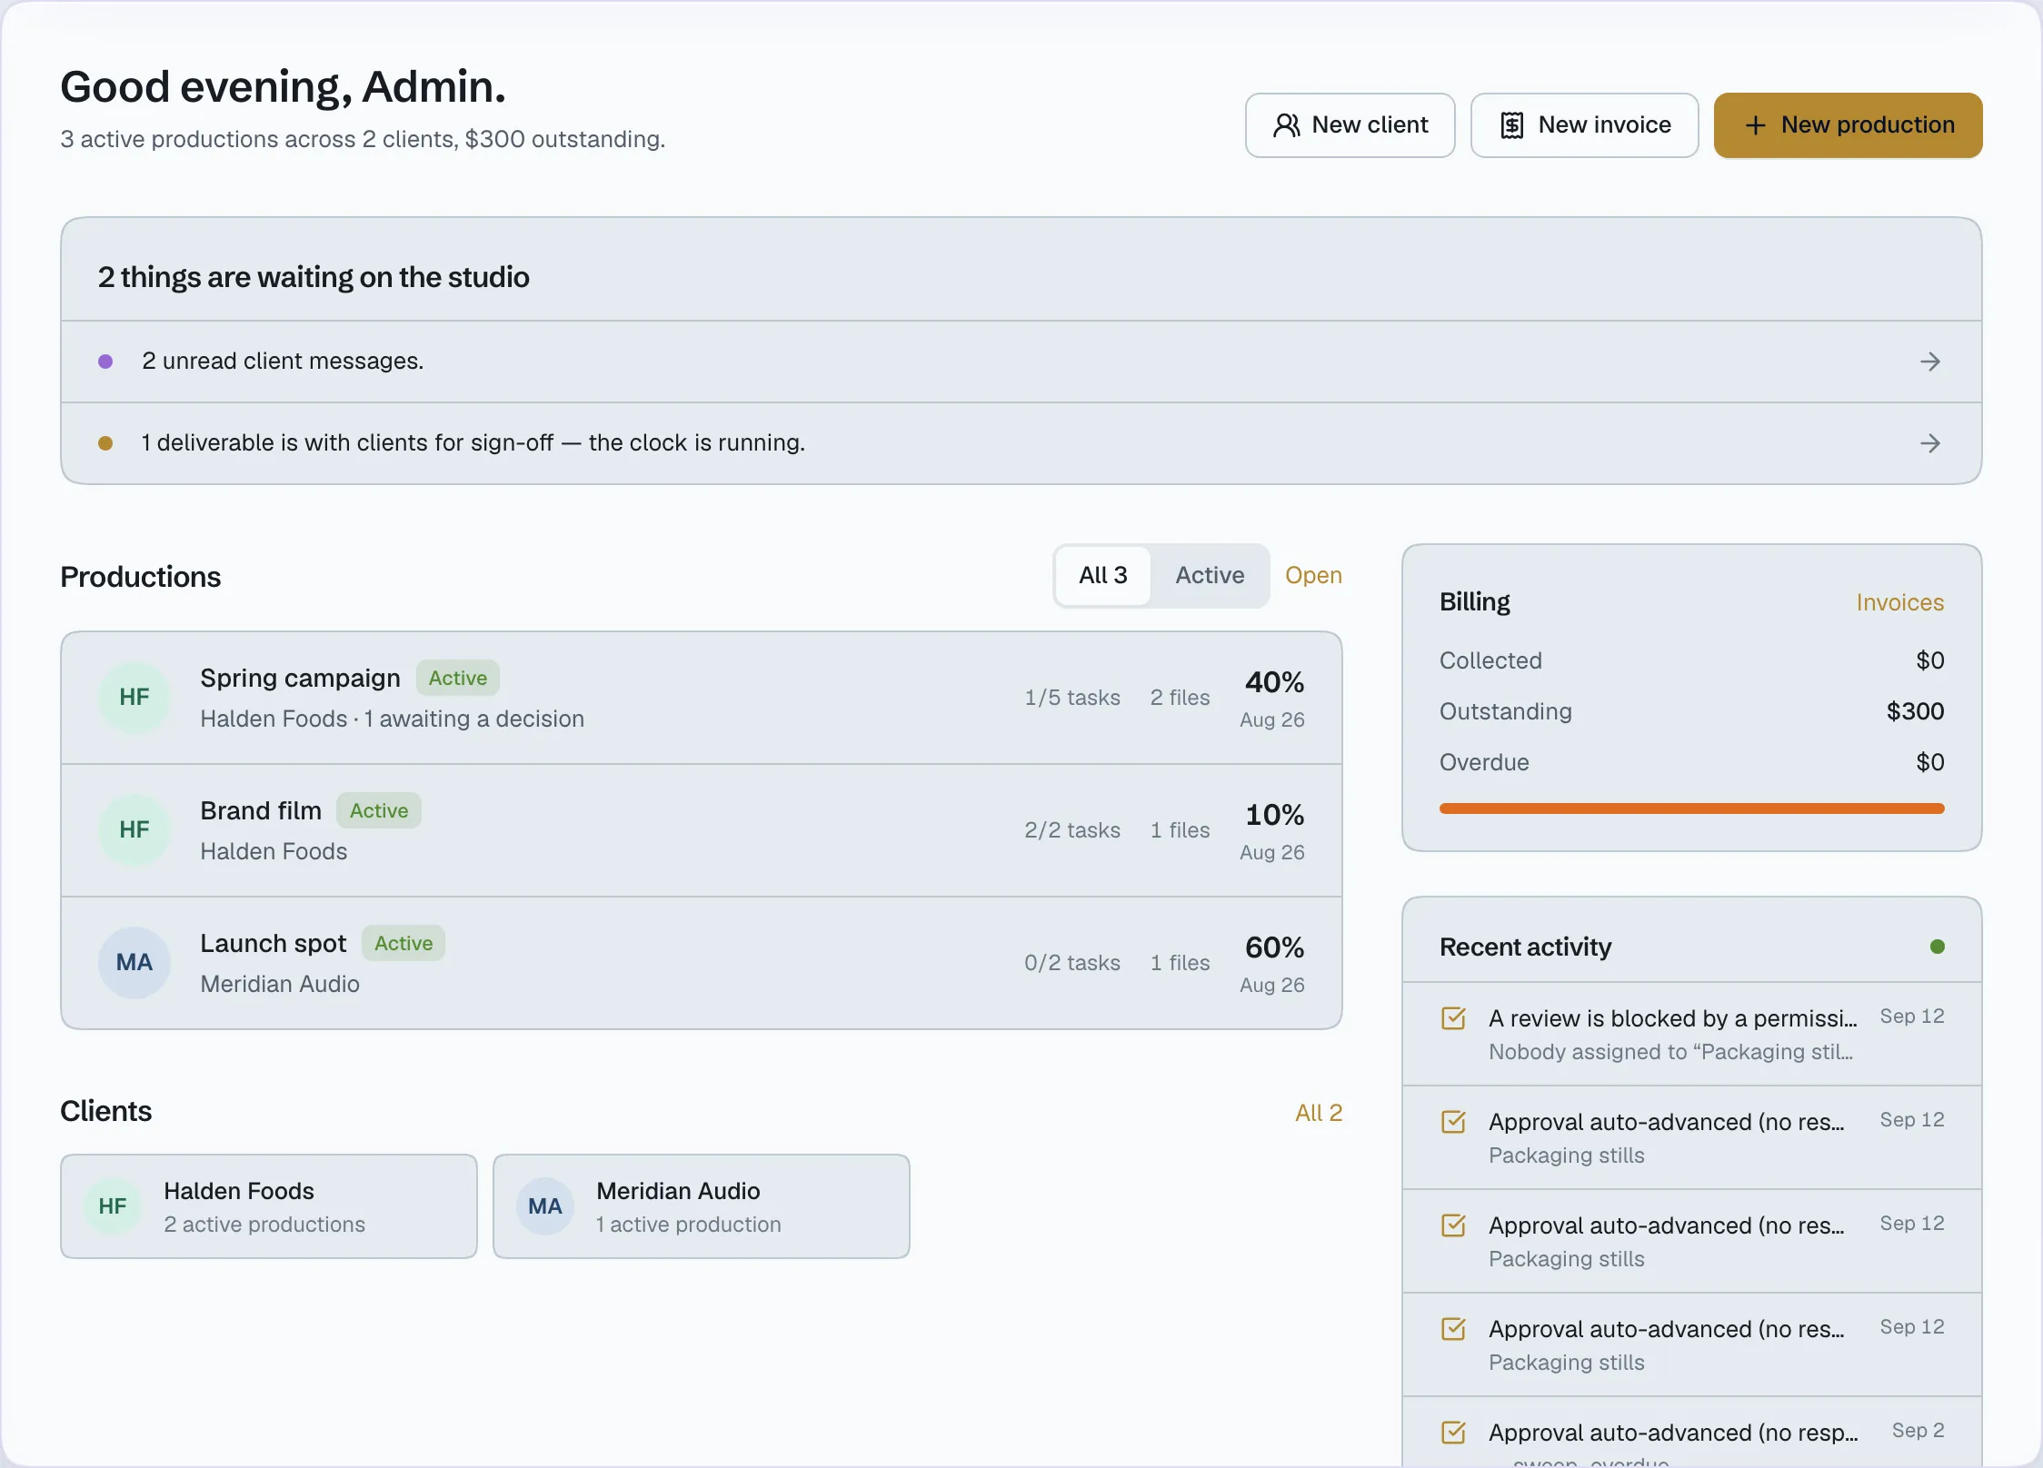Click the plus icon in New production
Image resolution: width=2043 pixels, height=1468 pixels.
point(1756,125)
